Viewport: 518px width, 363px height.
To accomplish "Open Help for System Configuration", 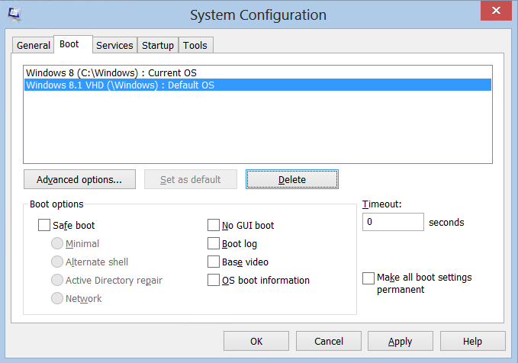I will point(473,341).
